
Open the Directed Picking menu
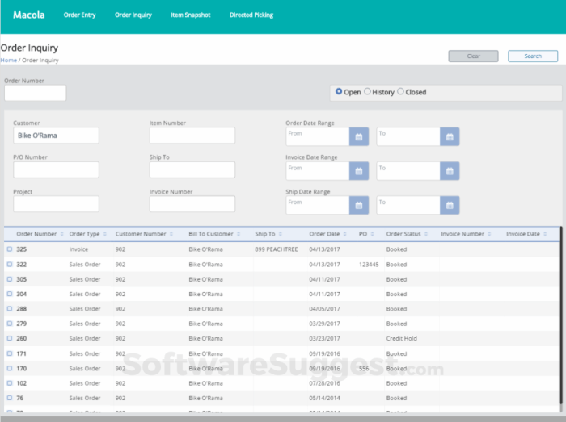251,15
